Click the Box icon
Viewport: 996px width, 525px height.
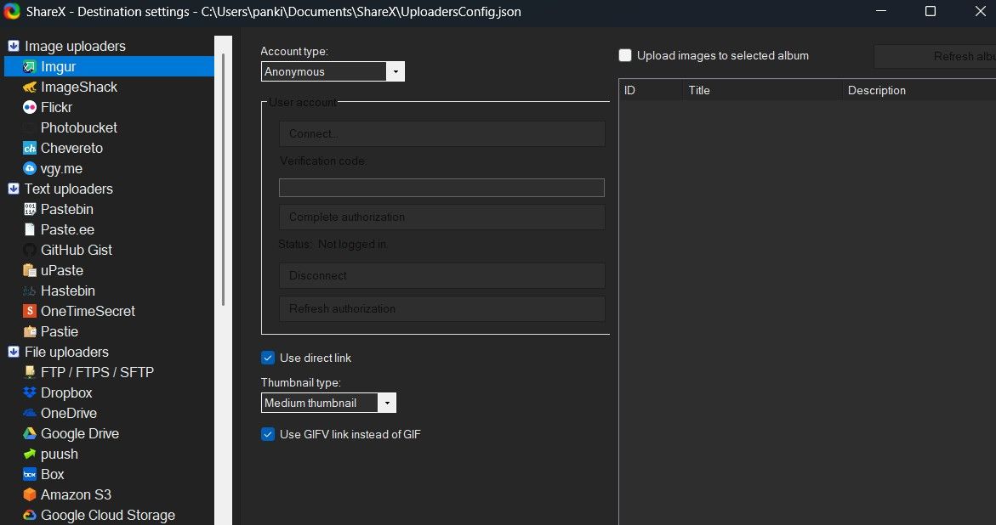click(29, 474)
